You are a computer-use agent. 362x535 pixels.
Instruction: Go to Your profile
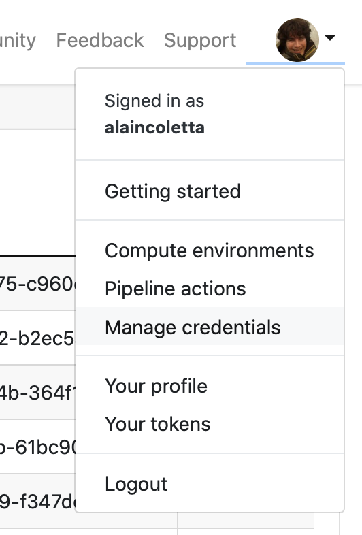(x=210, y=386)
